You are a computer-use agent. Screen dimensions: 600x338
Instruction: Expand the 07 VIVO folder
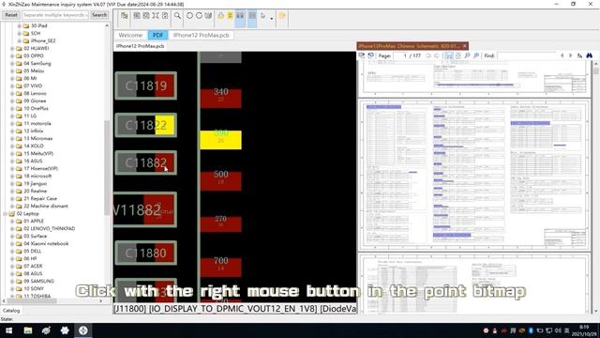click(12, 85)
